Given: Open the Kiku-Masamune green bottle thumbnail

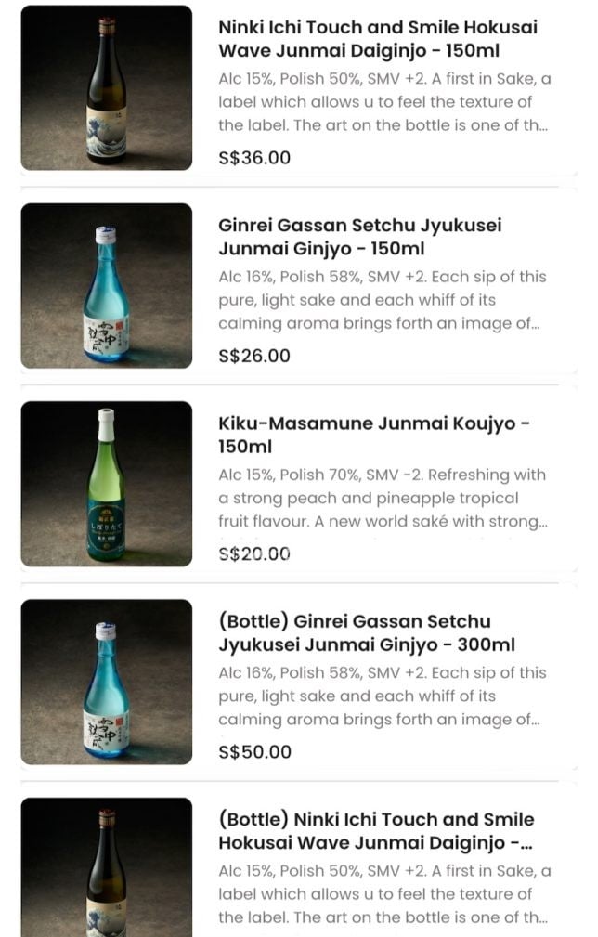Looking at the screenshot, I should click(x=106, y=484).
